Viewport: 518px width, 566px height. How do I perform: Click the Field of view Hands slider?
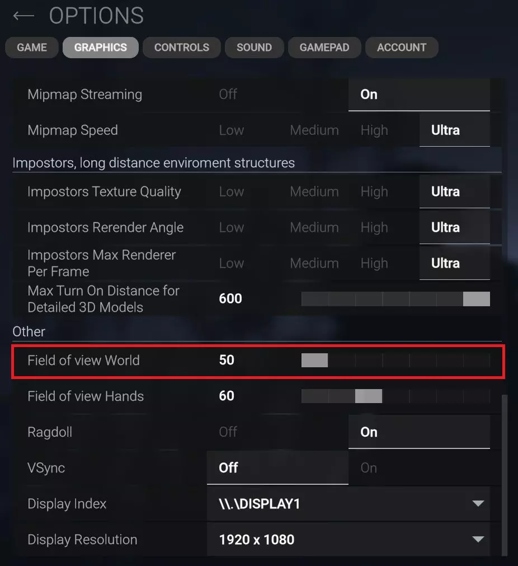tap(395, 396)
